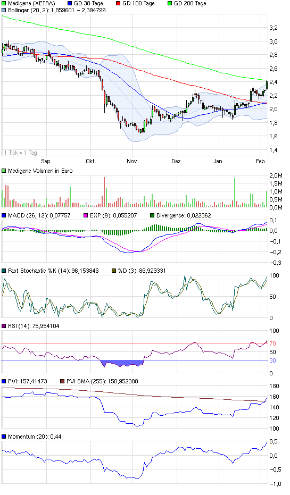Click the 1,4 price axis label
The width and height of the screenshot is (290, 495).
click(x=274, y=150)
